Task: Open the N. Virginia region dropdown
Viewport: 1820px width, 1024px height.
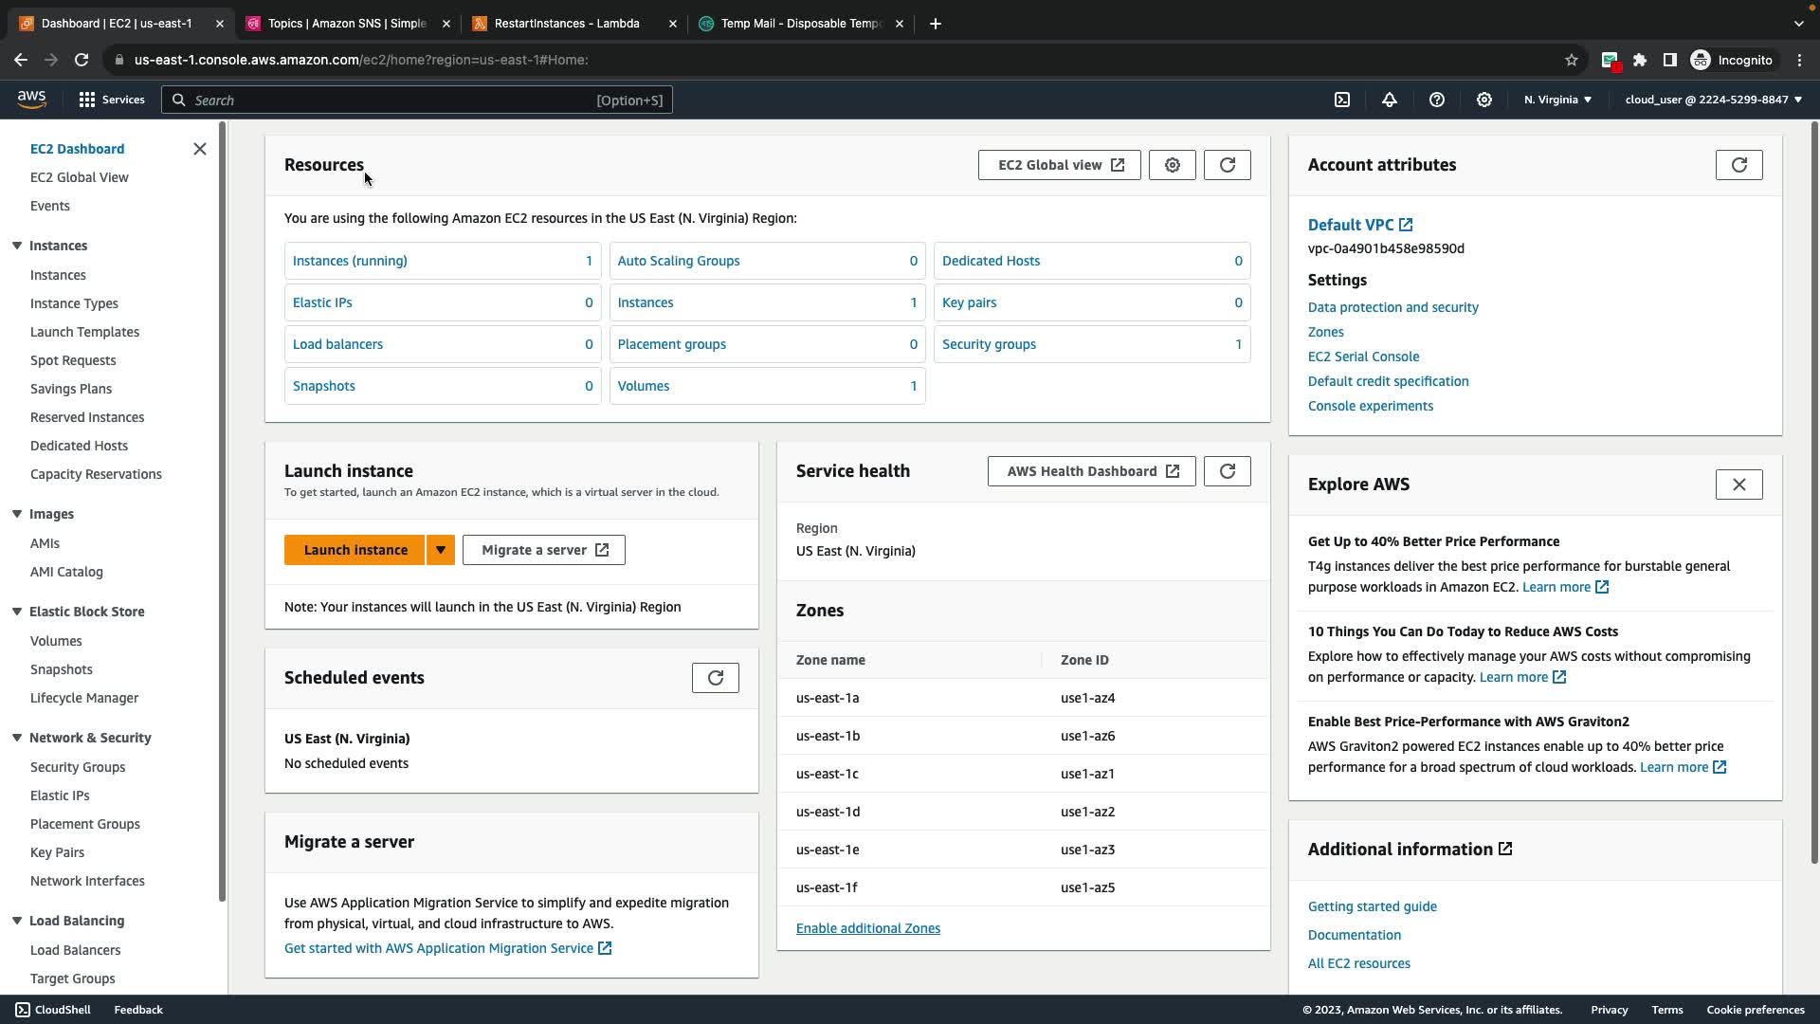Action: tap(1557, 100)
